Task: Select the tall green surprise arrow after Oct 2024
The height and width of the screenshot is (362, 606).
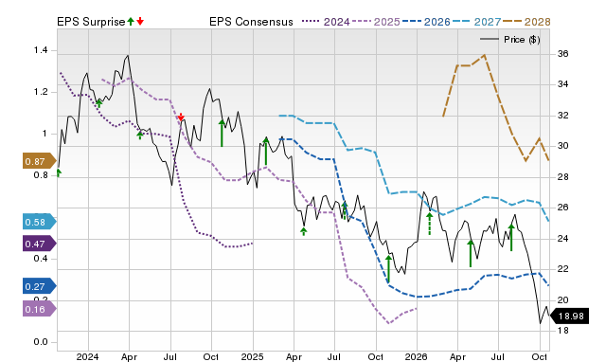Action: pyautogui.click(x=222, y=133)
